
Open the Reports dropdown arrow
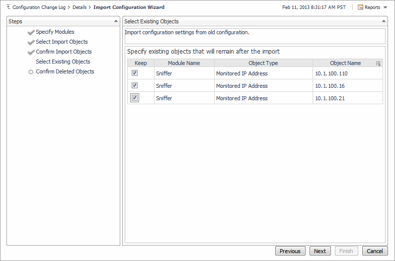pos(385,8)
